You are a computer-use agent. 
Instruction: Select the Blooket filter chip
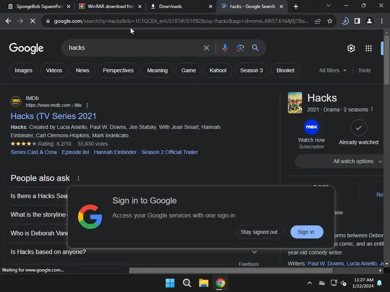coord(285,70)
